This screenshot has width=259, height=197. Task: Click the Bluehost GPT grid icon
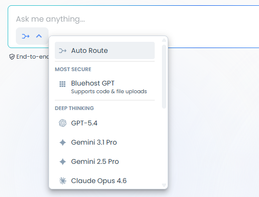pos(62,84)
